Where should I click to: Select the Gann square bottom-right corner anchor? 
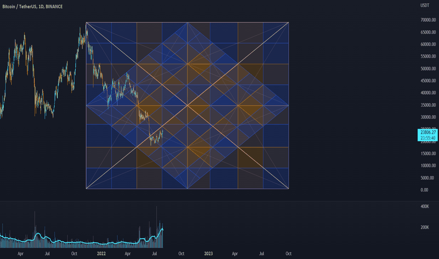click(x=289, y=189)
